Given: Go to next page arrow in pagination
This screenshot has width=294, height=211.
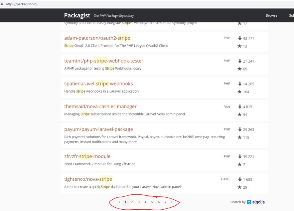Looking at the screenshot, I should [x=172, y=202].
